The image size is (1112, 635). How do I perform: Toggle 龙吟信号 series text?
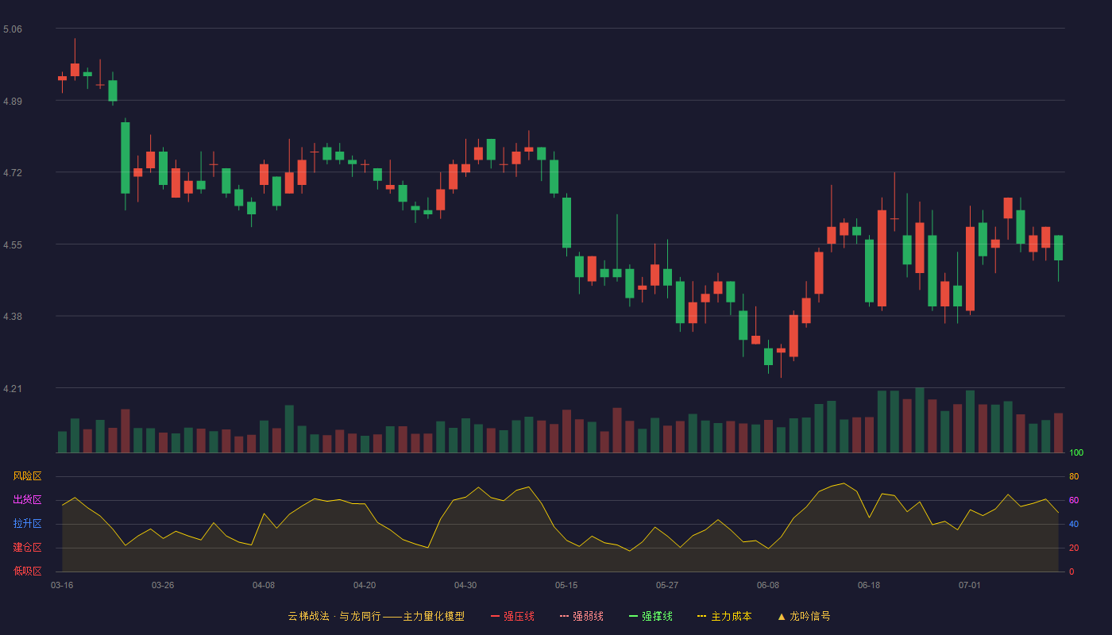pyautogui.click(x=809, y=616)
